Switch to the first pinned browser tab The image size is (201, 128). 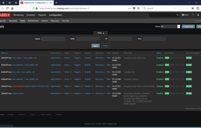[x=3, y=3]
